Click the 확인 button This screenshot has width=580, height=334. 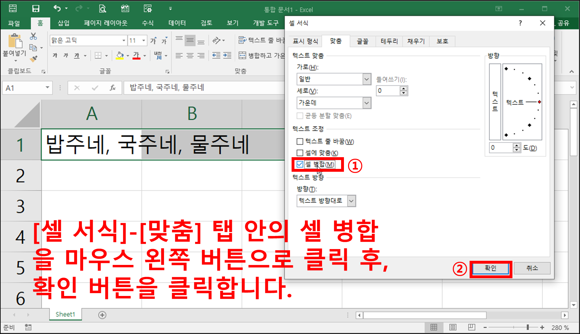pos(490,268)
